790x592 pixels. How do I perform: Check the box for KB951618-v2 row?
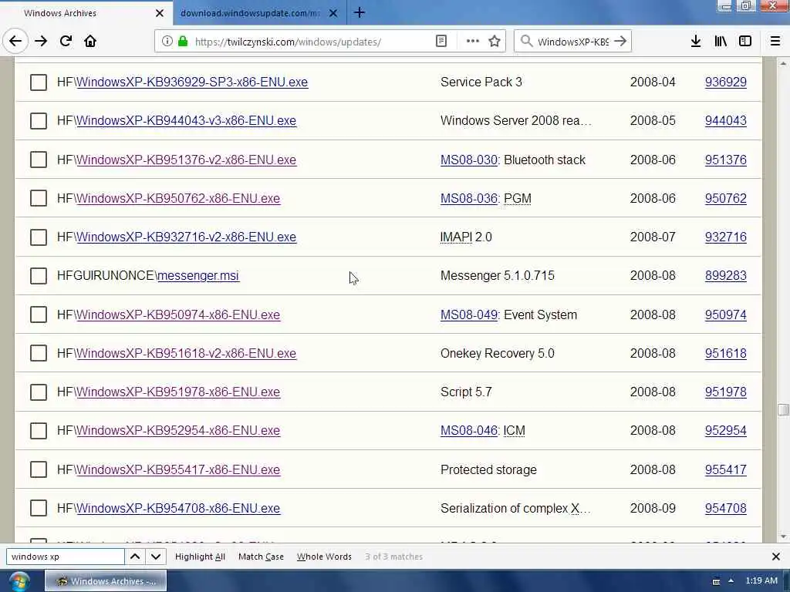[x=39, y=353]
